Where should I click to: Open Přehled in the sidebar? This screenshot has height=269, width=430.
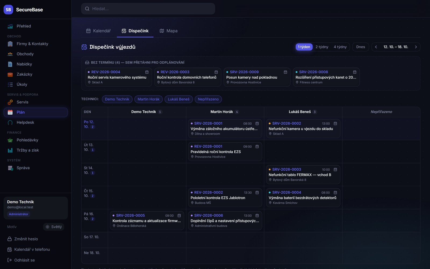click(36, 26)
